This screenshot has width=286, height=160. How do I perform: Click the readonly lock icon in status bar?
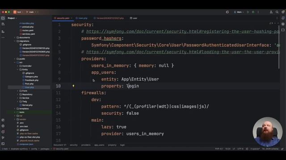coord(282,149)
